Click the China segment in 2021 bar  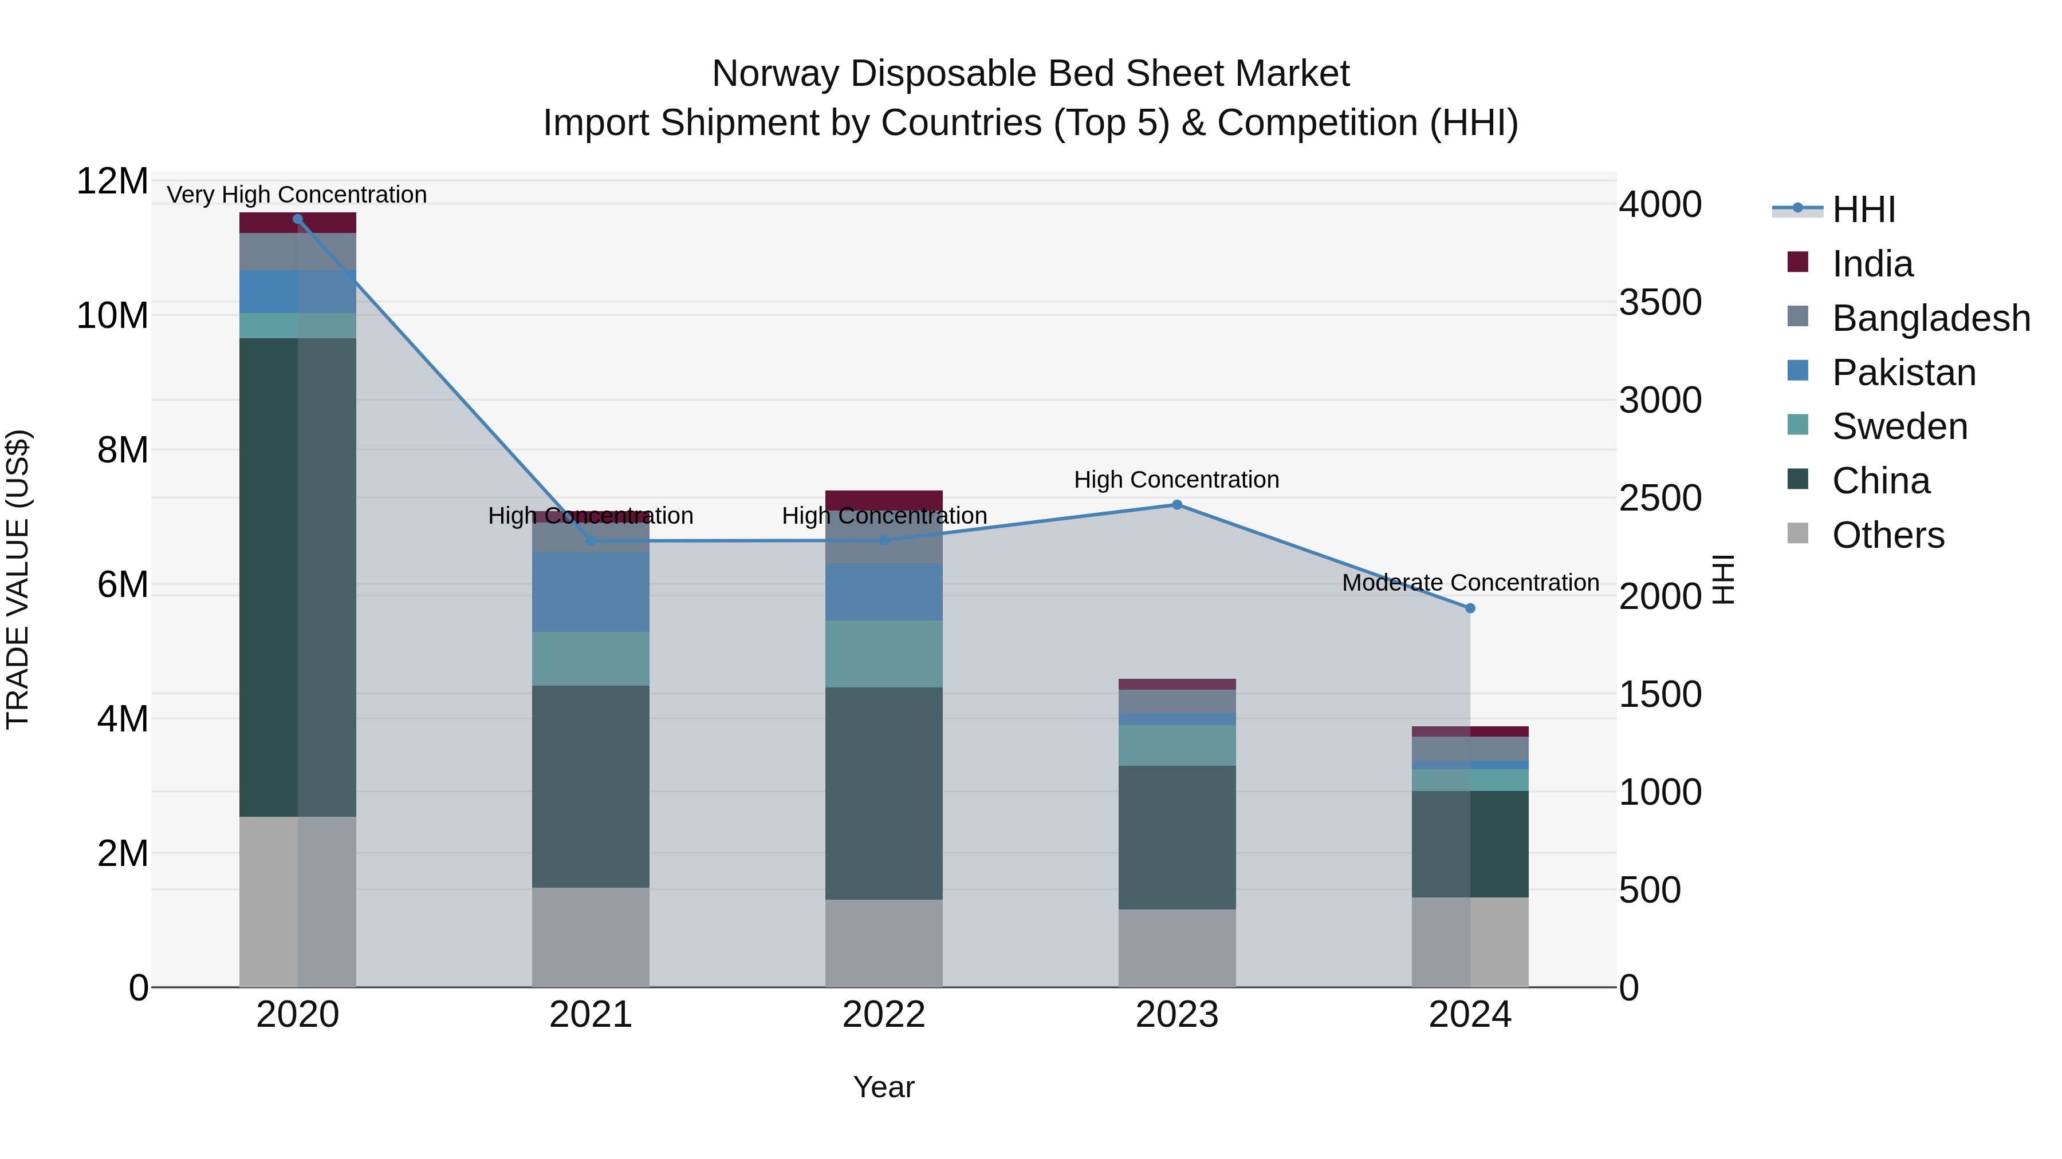click(x=591, y=786)
